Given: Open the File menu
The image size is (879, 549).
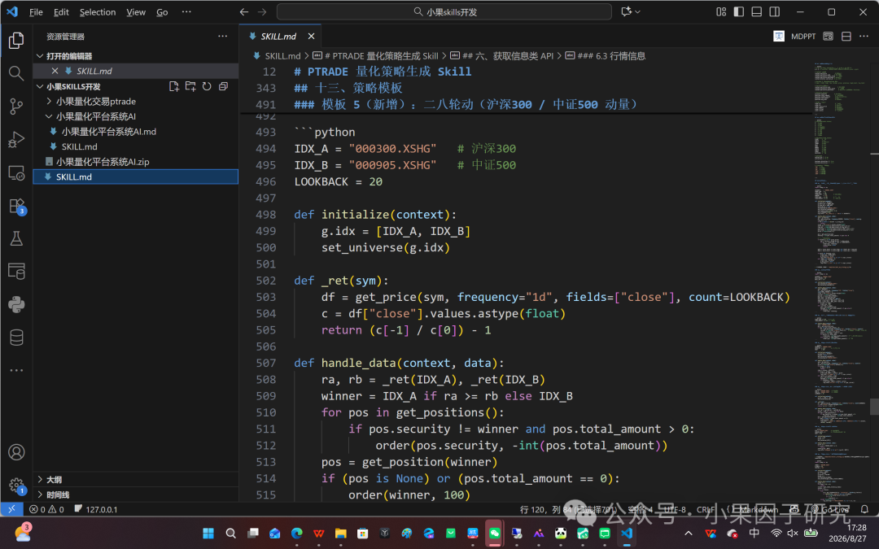Looking at the screenshot, I should pos(36,11).
